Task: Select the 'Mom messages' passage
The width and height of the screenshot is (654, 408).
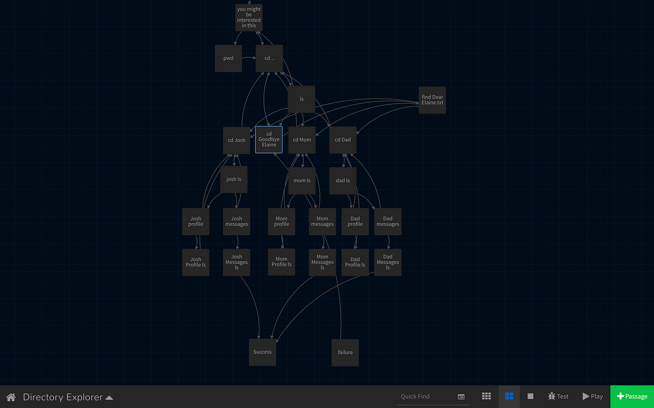Action: point(323,221)
